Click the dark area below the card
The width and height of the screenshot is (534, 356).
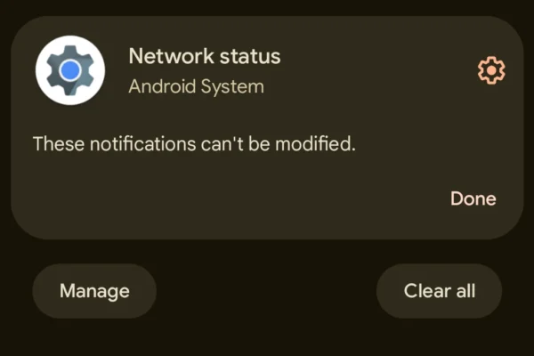point(265,337)
